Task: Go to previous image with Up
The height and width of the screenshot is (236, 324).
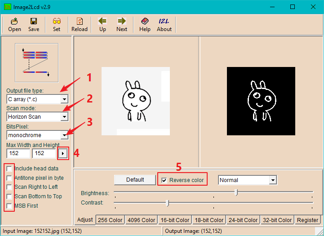Action: (102, 25)
